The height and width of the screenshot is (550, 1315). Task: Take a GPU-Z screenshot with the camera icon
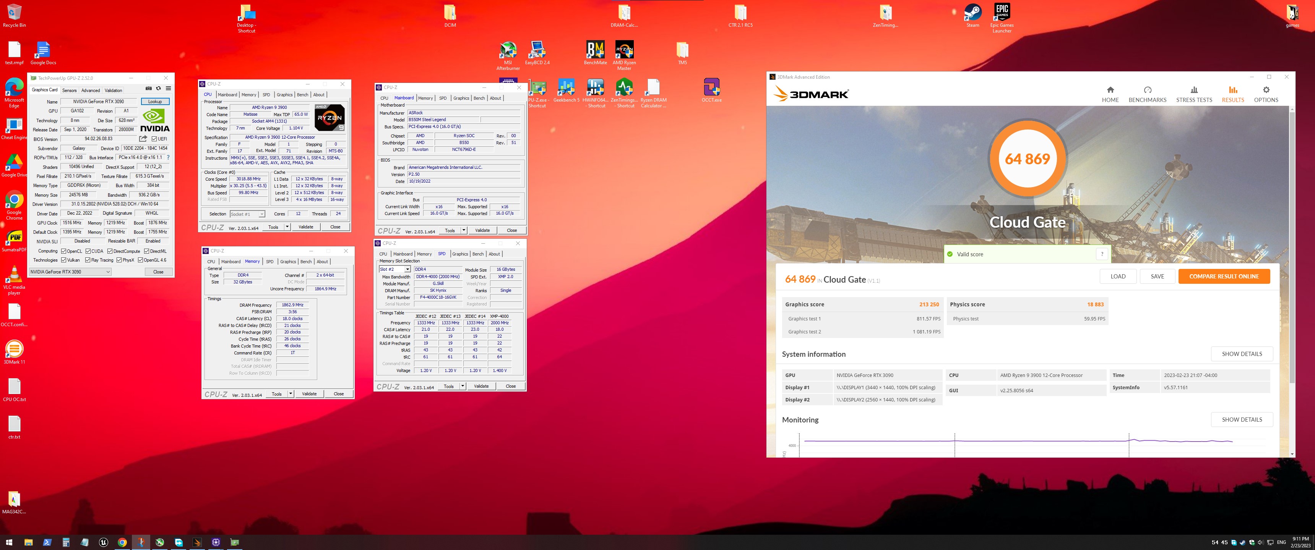click(x=149, y=88)
